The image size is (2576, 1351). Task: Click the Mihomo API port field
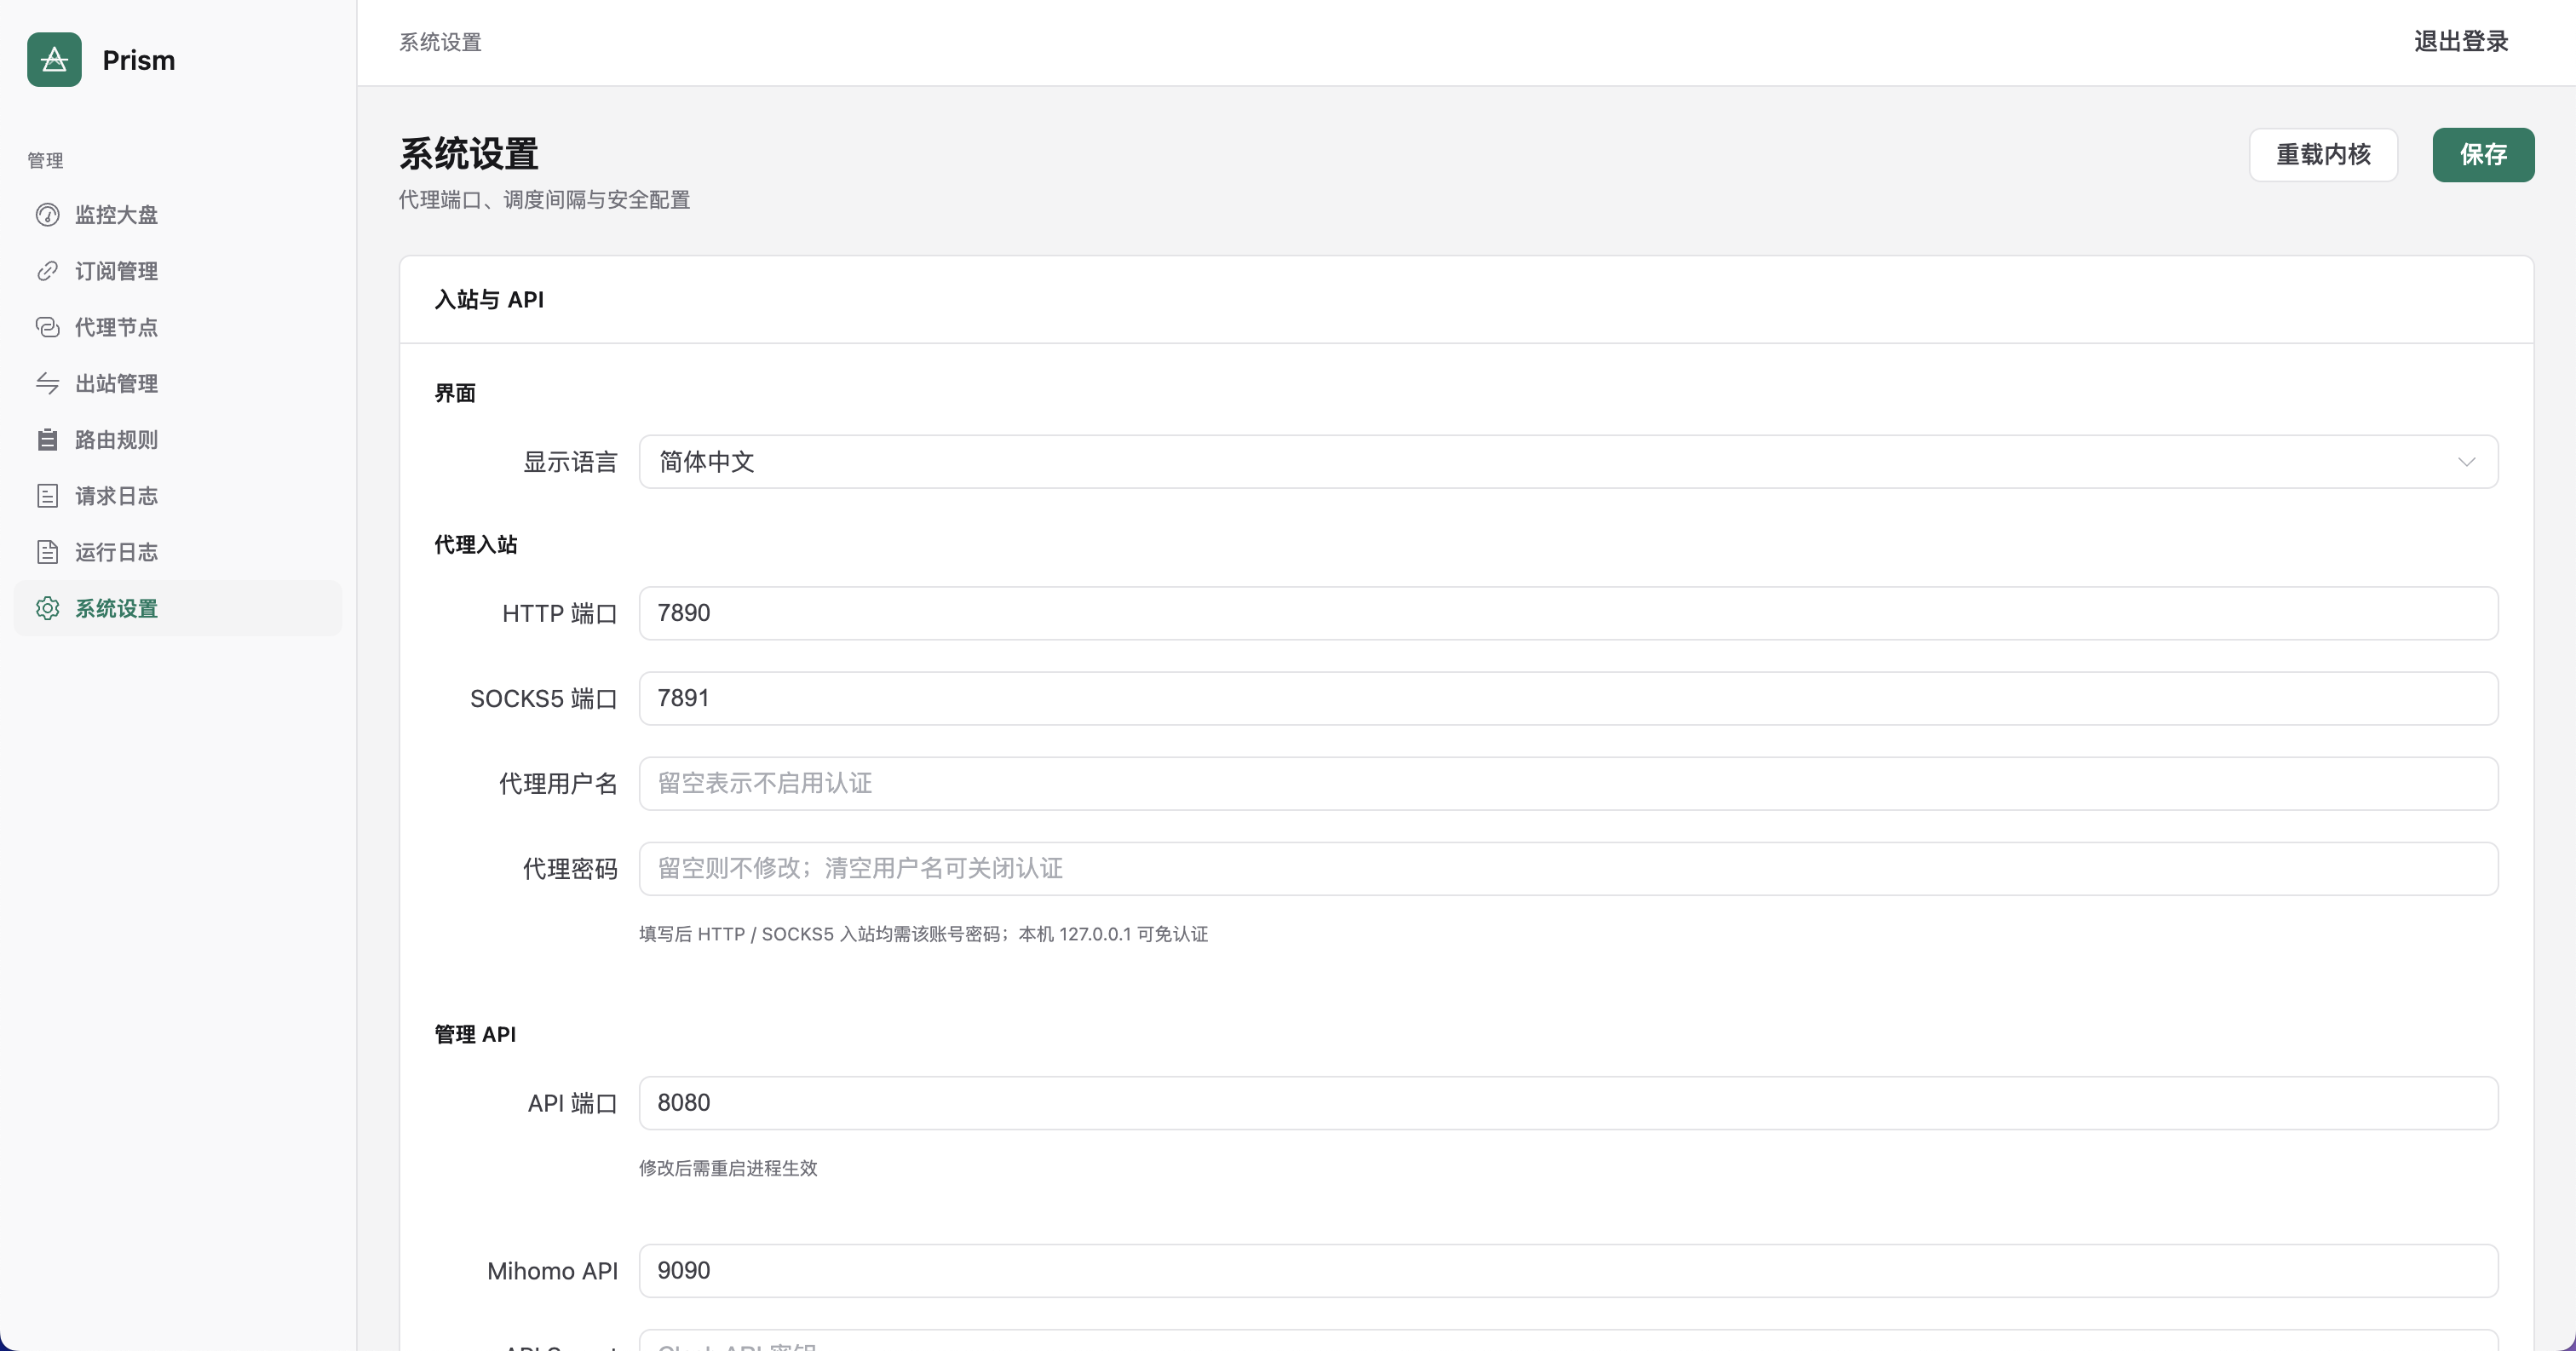(1568, 1271)
